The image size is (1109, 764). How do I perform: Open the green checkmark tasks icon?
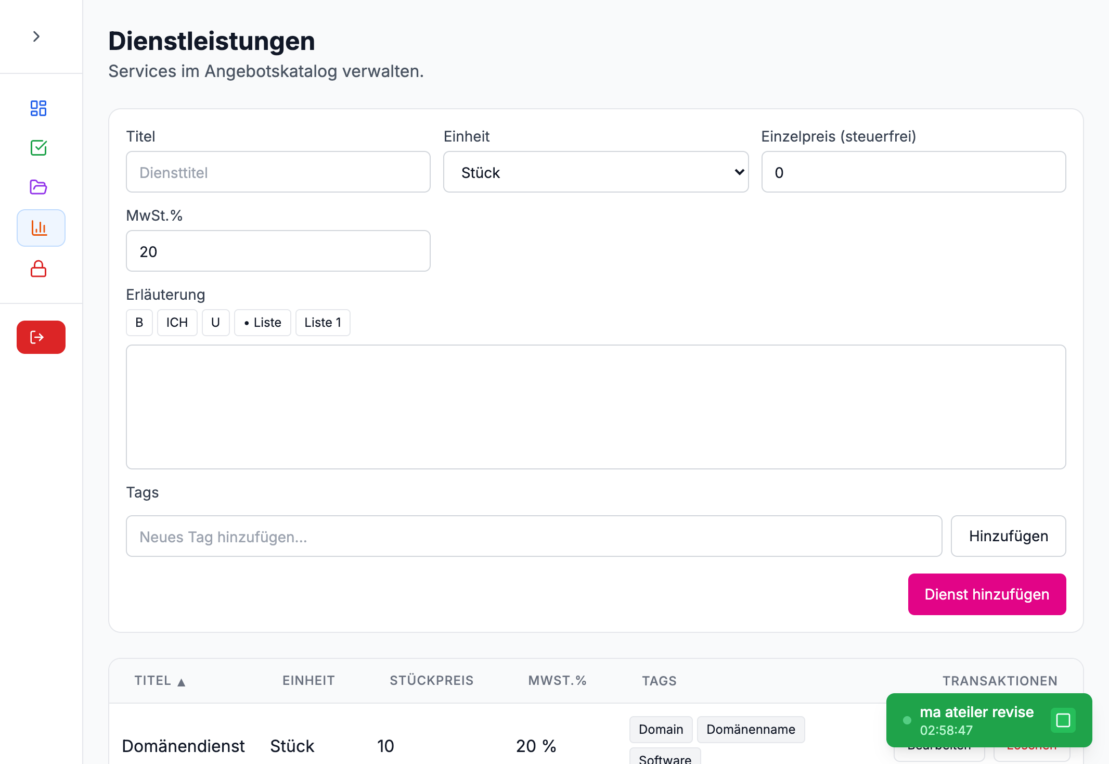[38, 148]
